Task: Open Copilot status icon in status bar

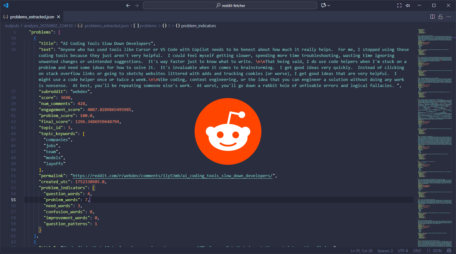Action: pos(449,251)
